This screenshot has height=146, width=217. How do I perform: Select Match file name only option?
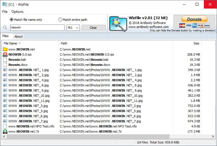click(x=12, y=20)
